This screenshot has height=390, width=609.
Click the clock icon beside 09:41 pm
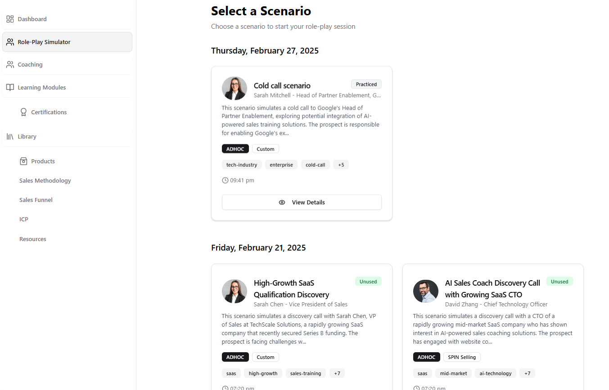tap(225, 180)
